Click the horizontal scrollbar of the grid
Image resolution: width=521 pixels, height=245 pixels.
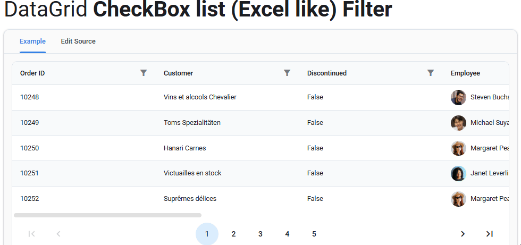[x=107, y=215]
